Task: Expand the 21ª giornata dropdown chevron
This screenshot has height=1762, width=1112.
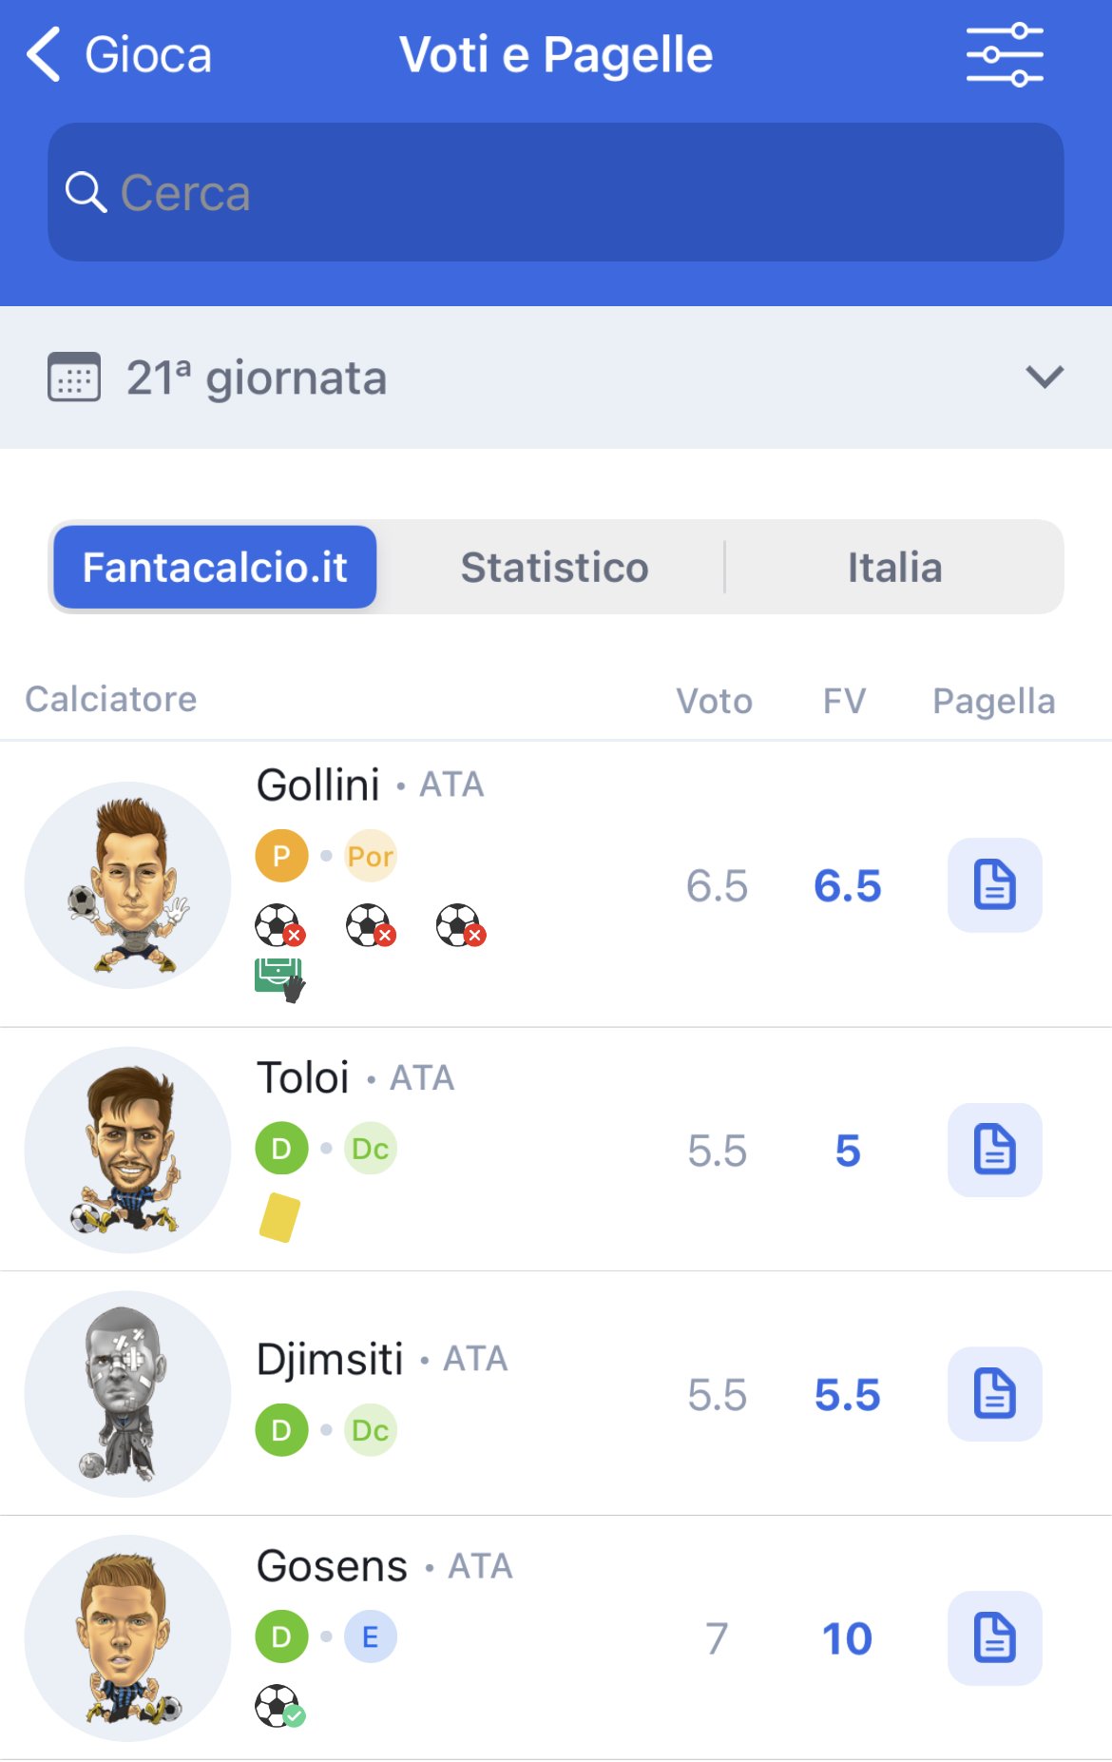Action: click(x=1045, y=377)
